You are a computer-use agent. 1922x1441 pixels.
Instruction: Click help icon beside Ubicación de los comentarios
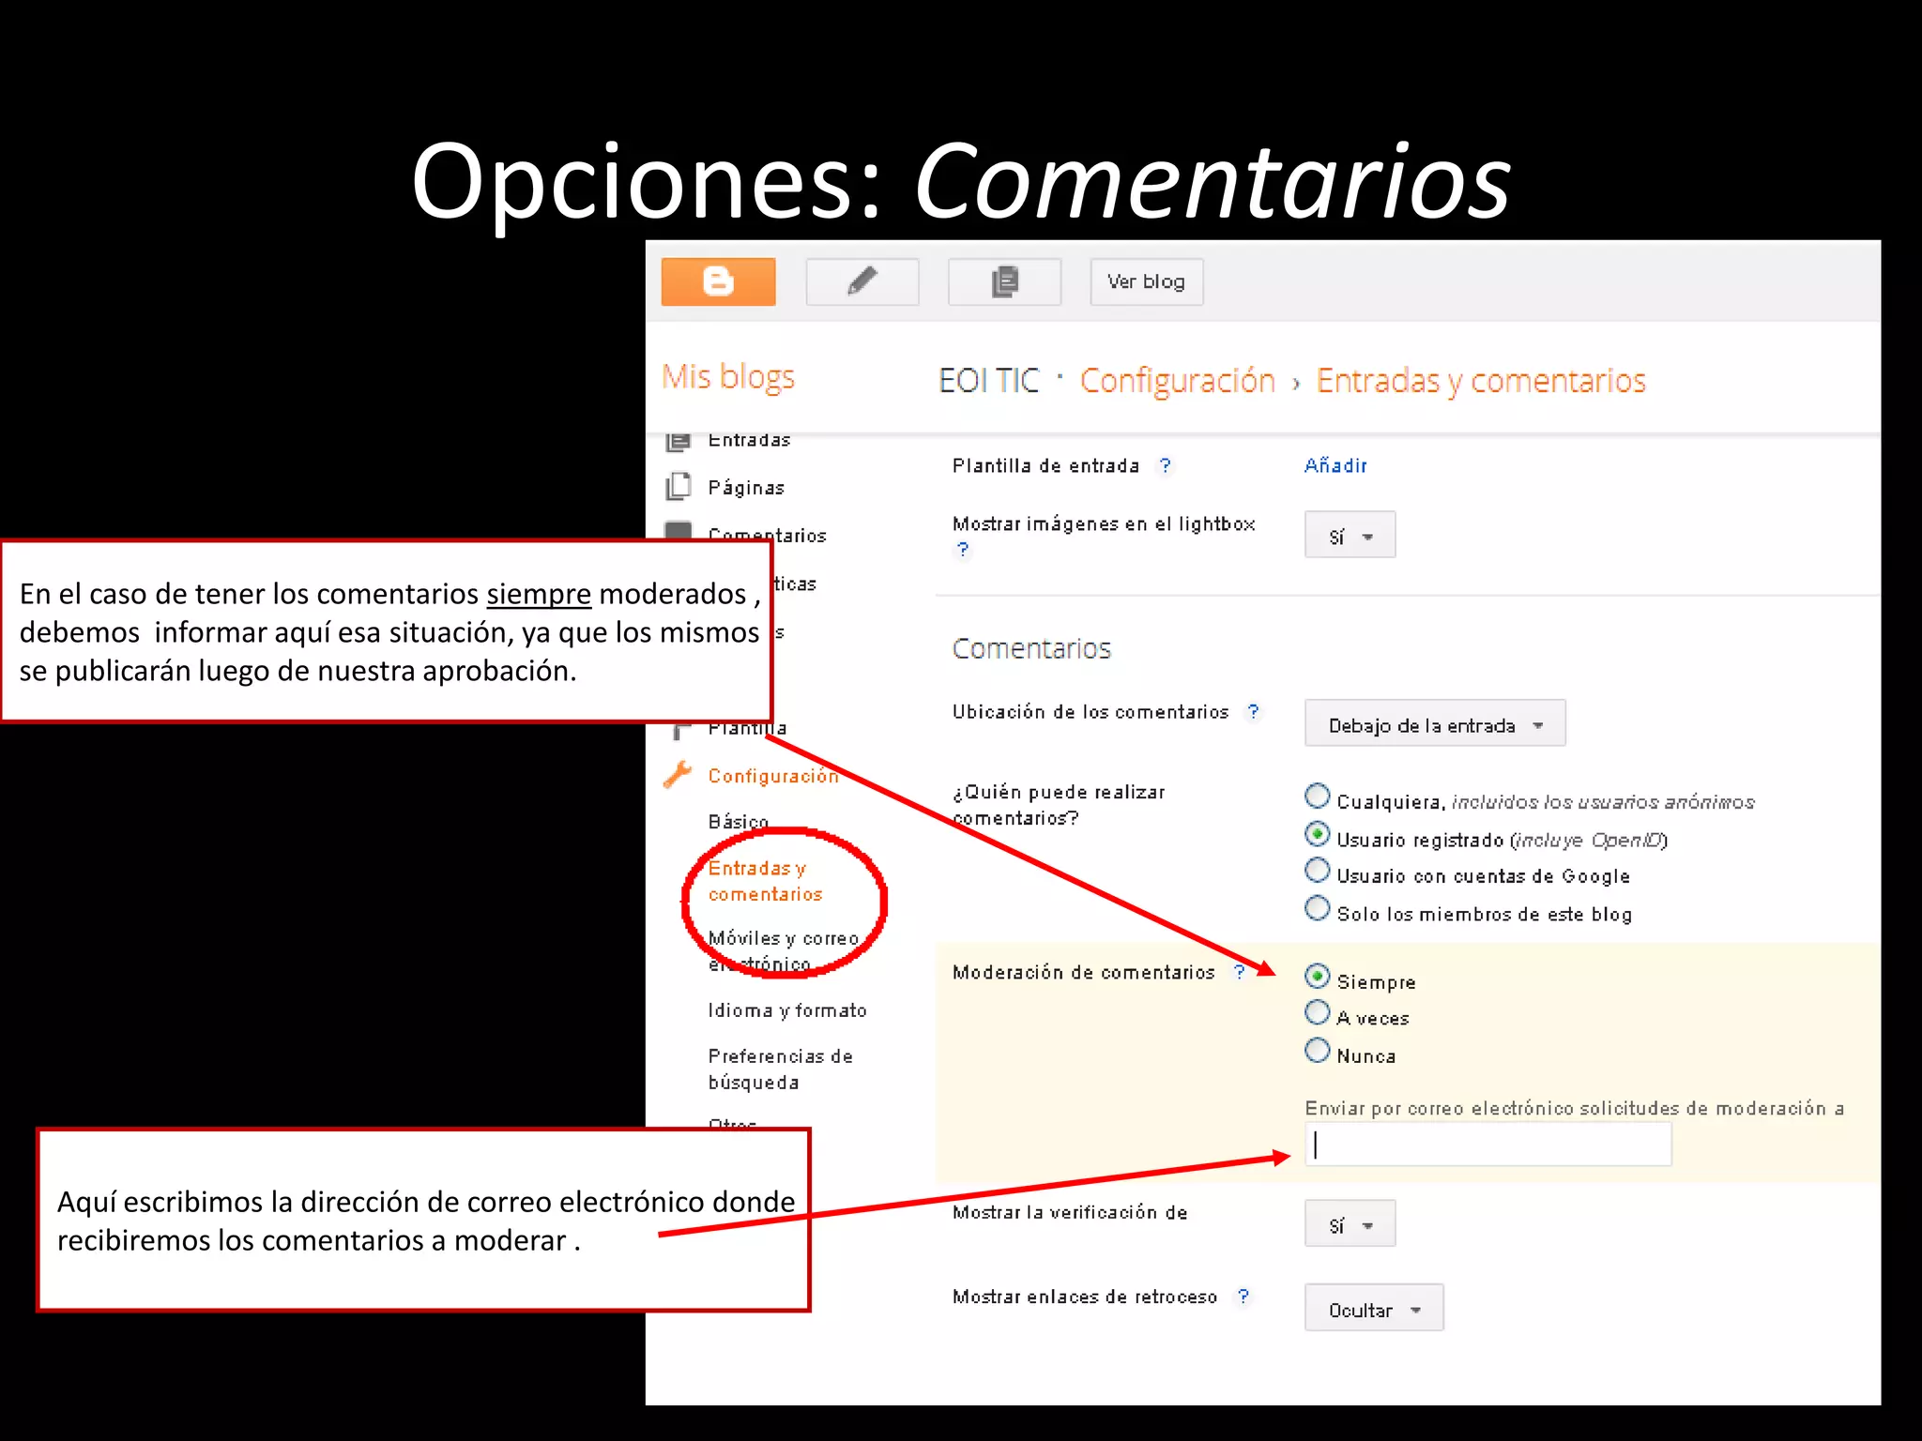(x=1253, y=711)
